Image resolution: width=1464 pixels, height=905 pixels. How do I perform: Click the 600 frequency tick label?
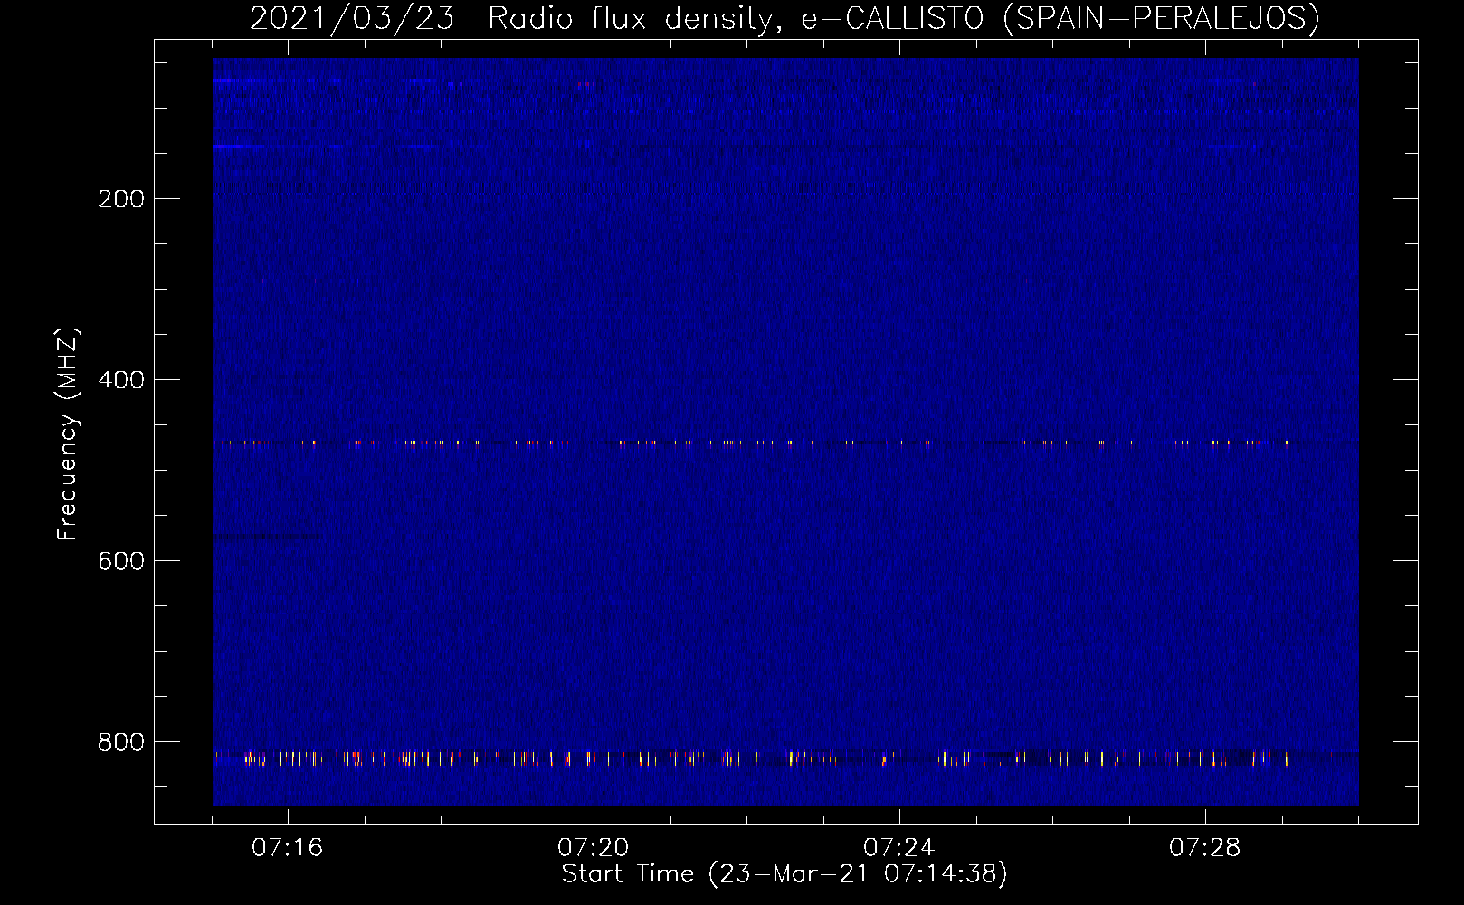pos(121,561)
